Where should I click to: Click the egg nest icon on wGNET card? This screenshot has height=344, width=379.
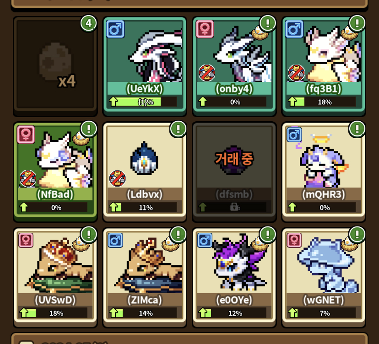pyautogui.click(x=349, y=244)
